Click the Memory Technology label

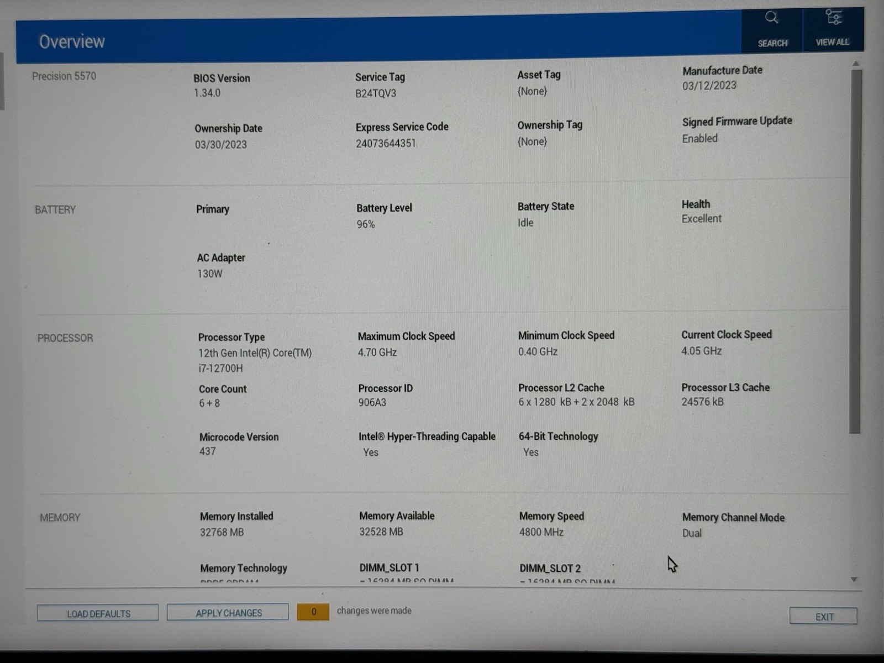pyautogui.click(x=244, y=568)
